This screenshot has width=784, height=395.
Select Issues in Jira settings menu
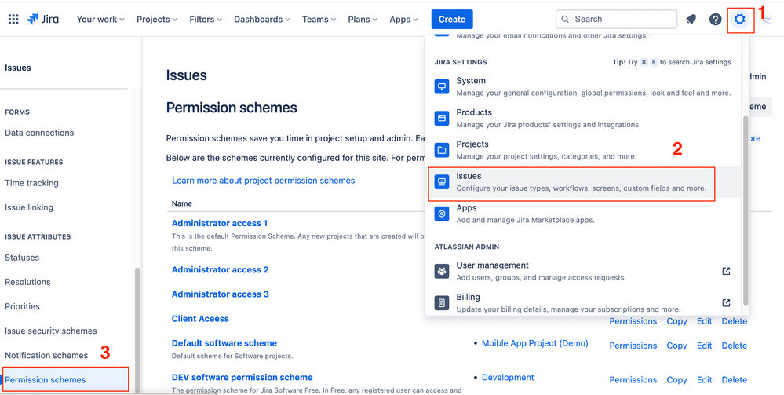coord(583,181)
